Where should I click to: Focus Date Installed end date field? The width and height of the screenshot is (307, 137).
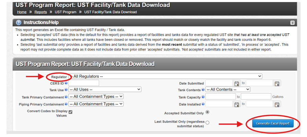[259, 104]
